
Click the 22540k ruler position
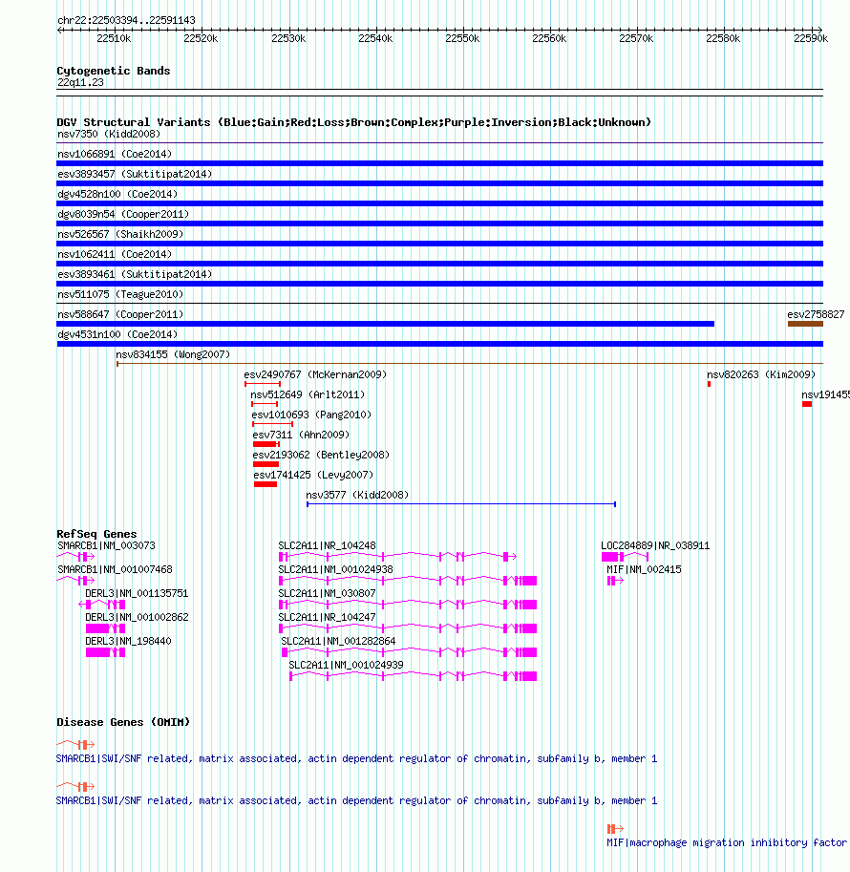(375, 38)
